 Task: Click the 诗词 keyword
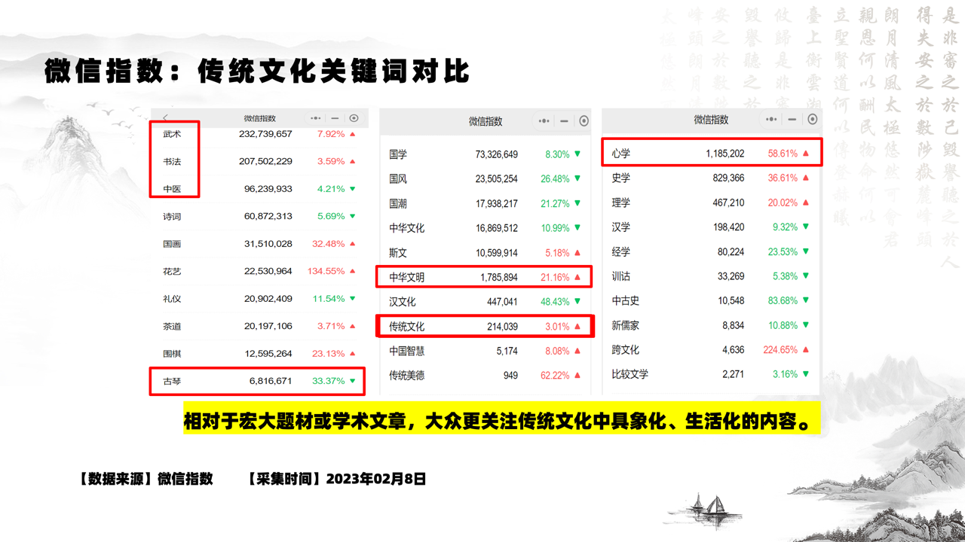coord(172,217)
